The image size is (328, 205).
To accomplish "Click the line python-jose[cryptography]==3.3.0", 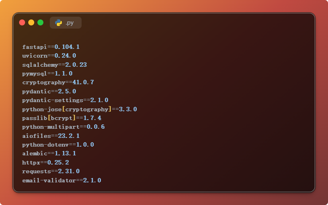I will [x=80, y=109].
